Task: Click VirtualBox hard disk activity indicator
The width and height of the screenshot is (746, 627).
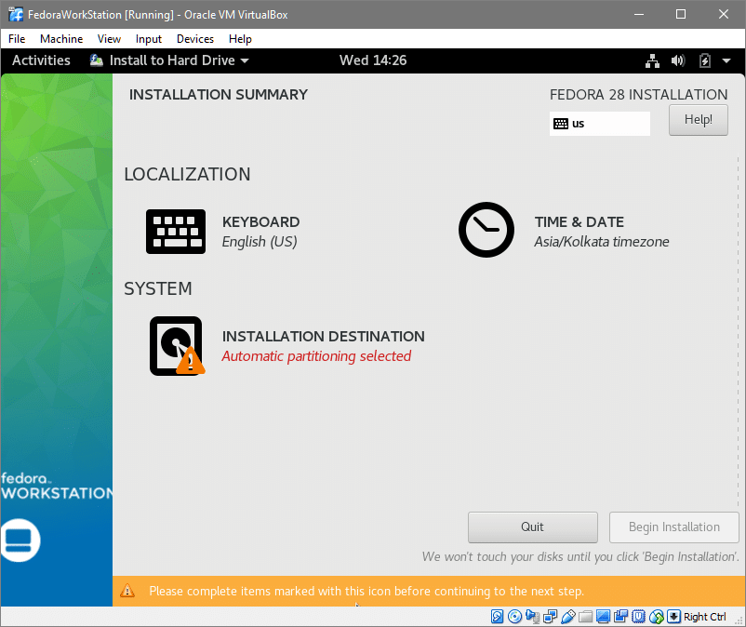Action: [497, 617]
